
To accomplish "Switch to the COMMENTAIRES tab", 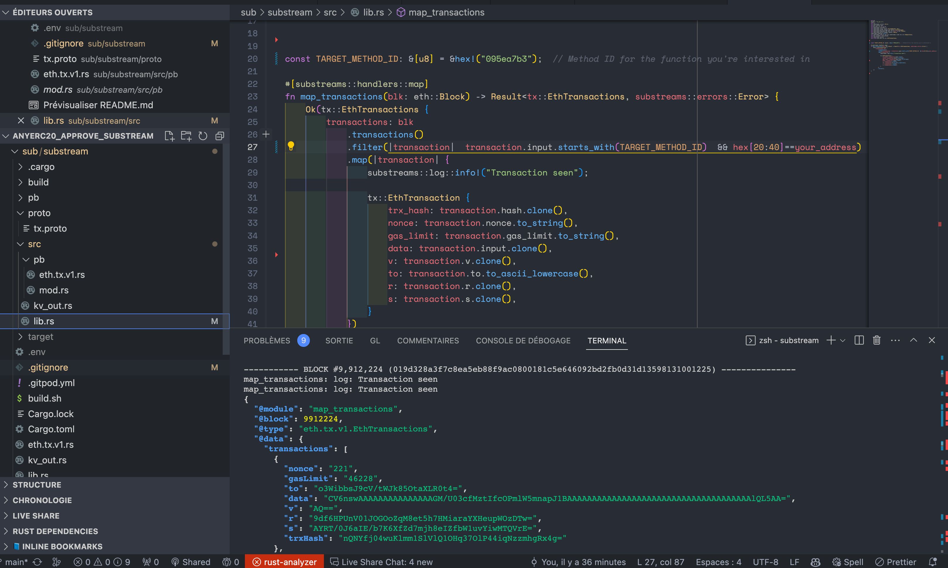I will (x=428, y=340).
